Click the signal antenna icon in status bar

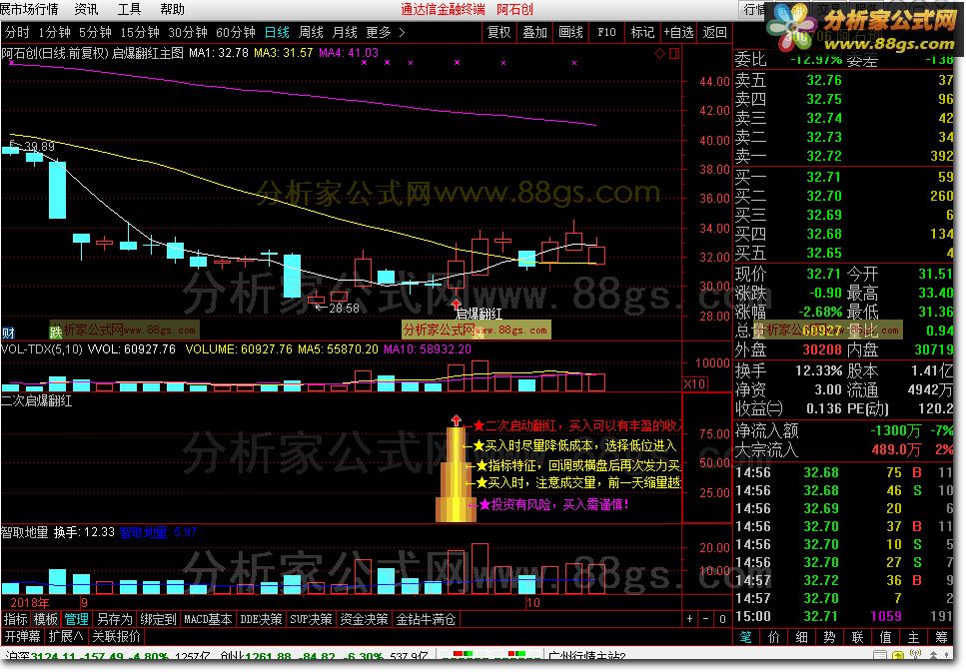coord(915,655)
